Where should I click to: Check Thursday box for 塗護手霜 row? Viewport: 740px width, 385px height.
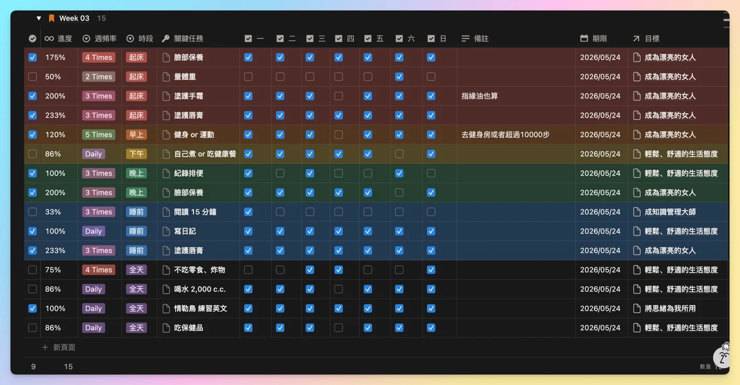pyautogui.click(x=339, y=96)
